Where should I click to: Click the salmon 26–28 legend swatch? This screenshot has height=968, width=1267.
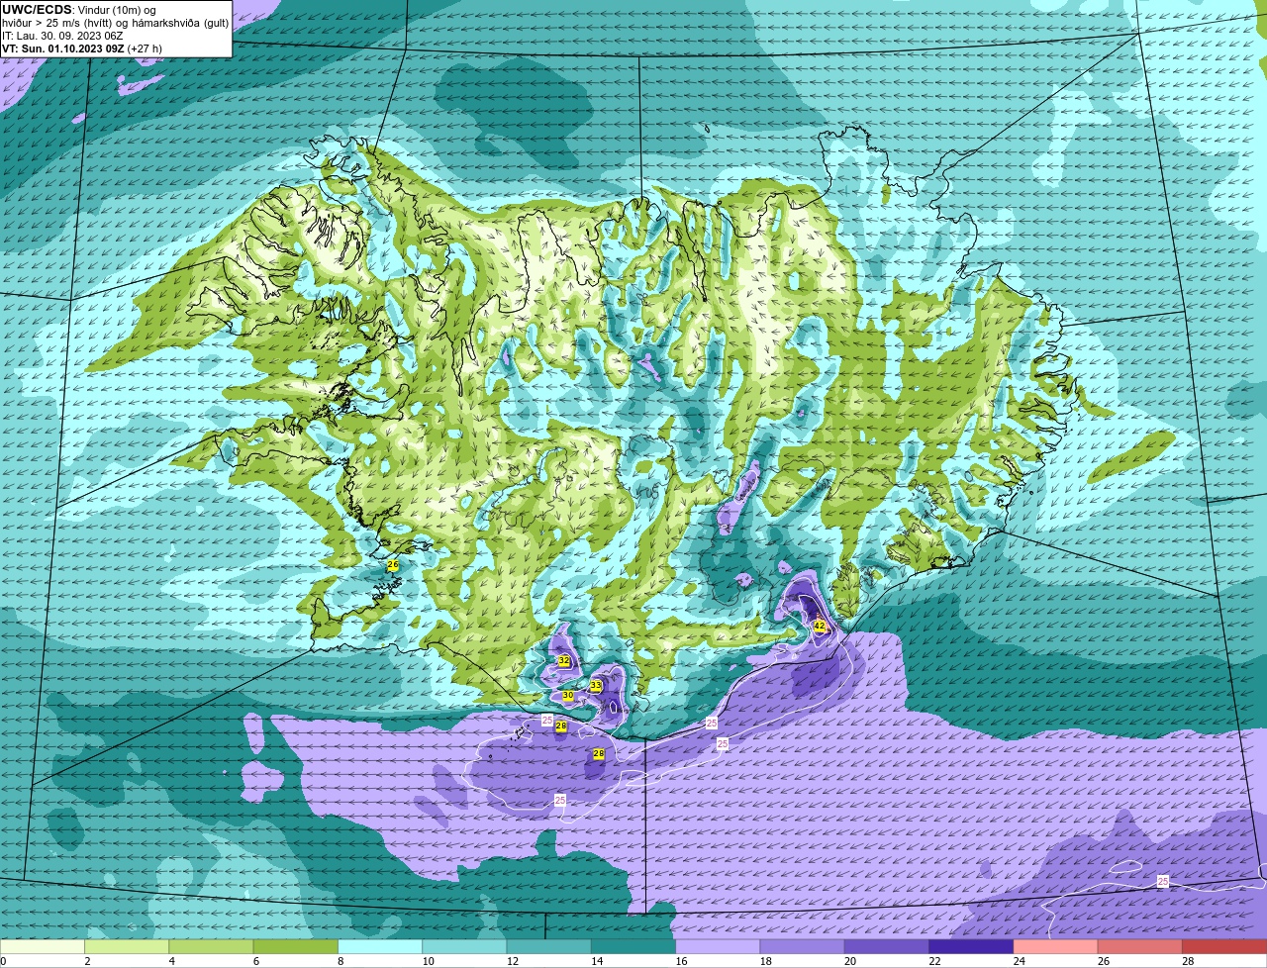point(1140,947)
